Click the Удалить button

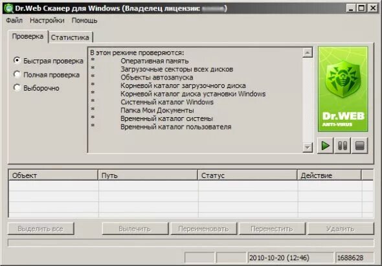point(341,228)
